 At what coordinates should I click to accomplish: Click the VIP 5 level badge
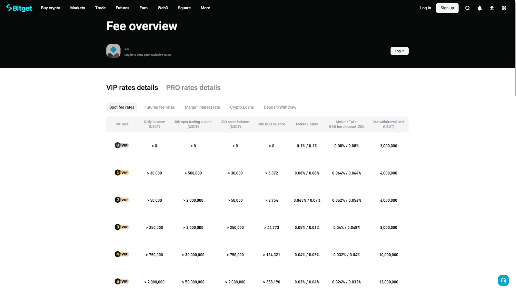click(x=122, y=281)
